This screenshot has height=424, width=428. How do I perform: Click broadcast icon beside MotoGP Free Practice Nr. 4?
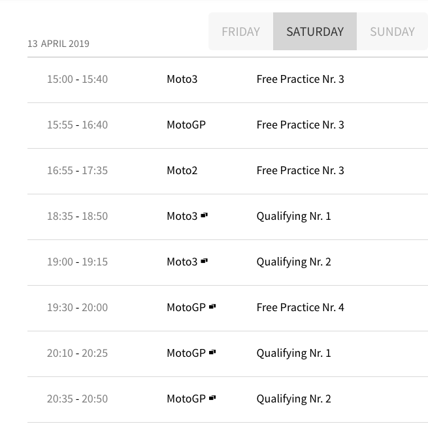click(212, 307)
